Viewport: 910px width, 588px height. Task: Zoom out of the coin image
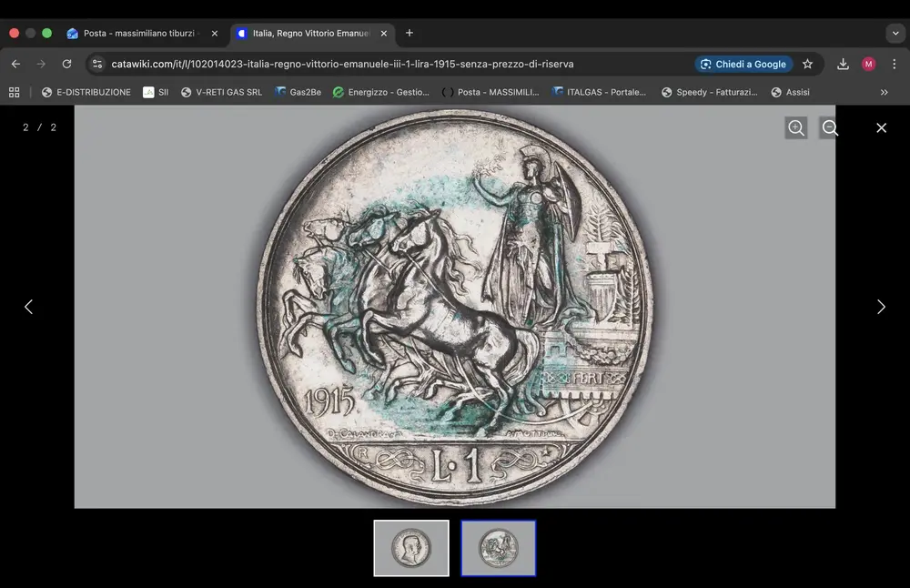point(829,127)
